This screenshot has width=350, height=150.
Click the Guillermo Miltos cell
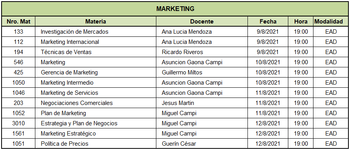pos(202,72)
